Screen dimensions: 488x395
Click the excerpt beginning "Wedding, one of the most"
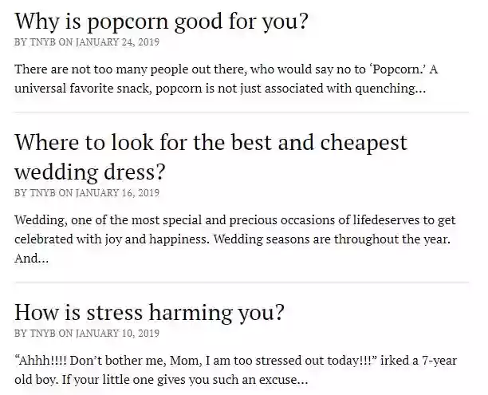pos(235,239)
